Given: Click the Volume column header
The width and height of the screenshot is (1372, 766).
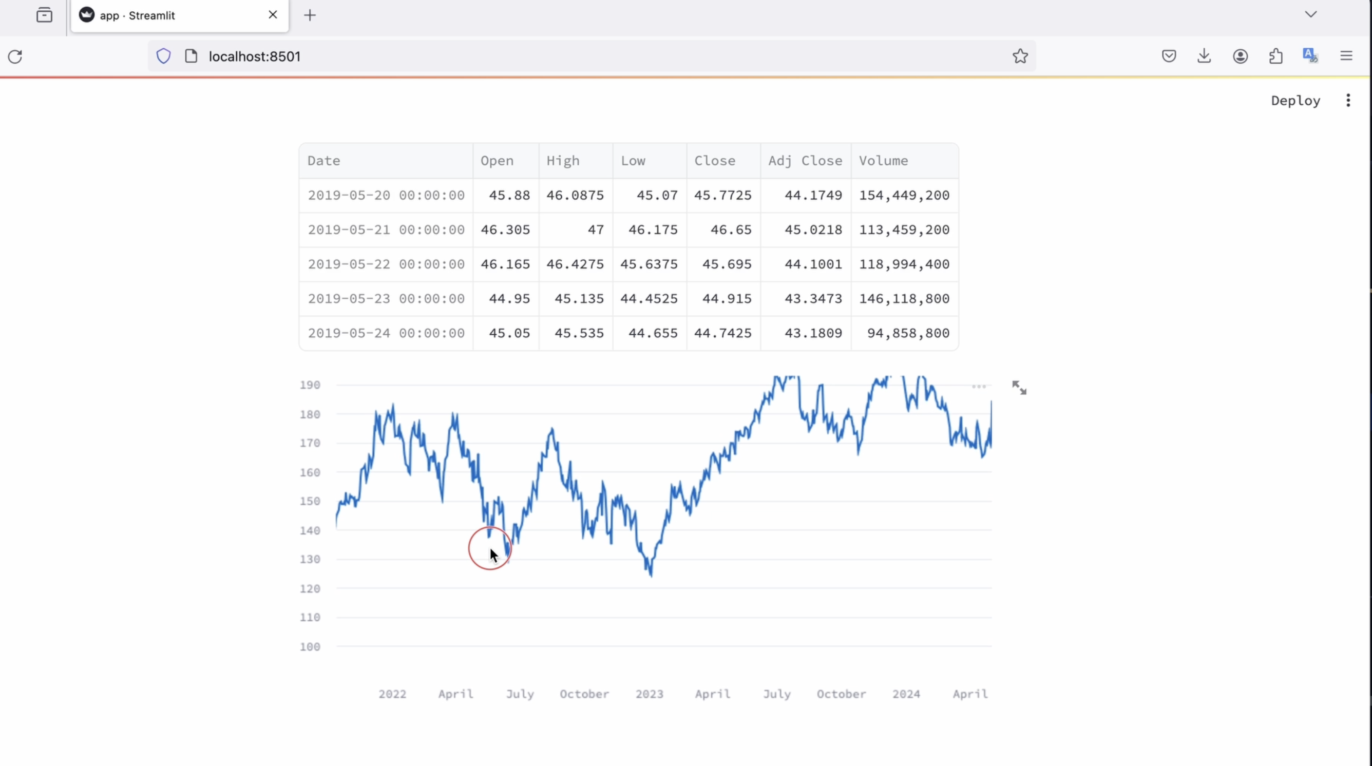Looking at the screenshot, I should point(884,161).
